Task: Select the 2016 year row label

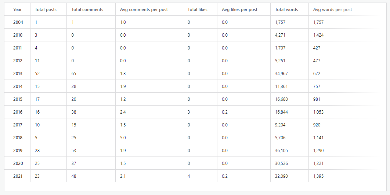Action: pyautogui.click(x=18, y=112)
